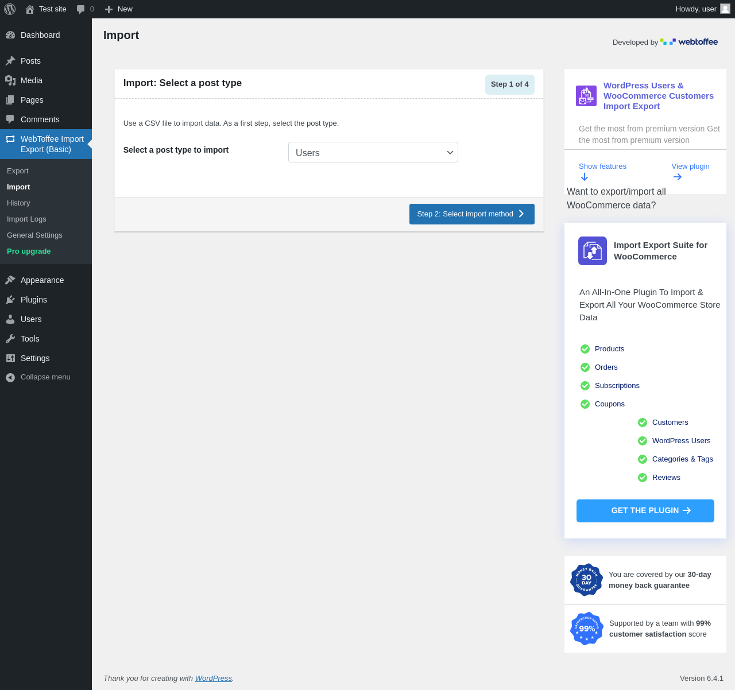Screen dimensions: 735x690
Task: Open the Settings menu label
Action: coord(35,358)
